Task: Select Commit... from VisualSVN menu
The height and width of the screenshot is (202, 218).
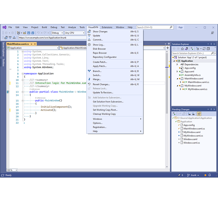Action: pyautogui.click(x=115, y=40)
